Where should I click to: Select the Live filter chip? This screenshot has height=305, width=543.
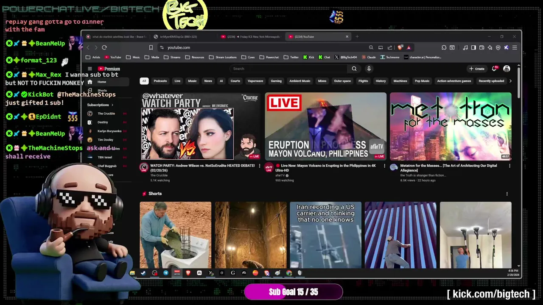pos(177,81)
